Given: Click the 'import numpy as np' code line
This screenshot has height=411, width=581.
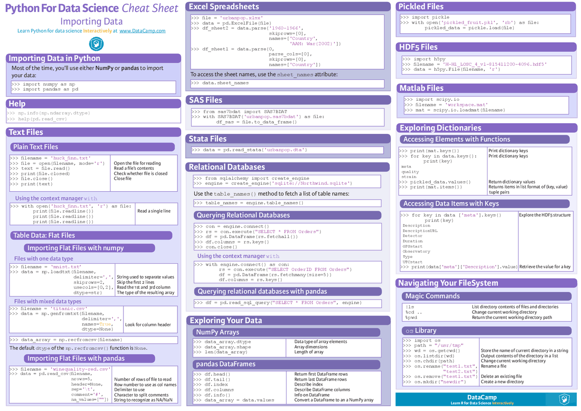Looking at the screenshot, I should [x=43, y=84].
